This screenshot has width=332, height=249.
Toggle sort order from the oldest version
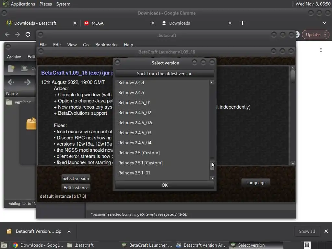[164, 74]
